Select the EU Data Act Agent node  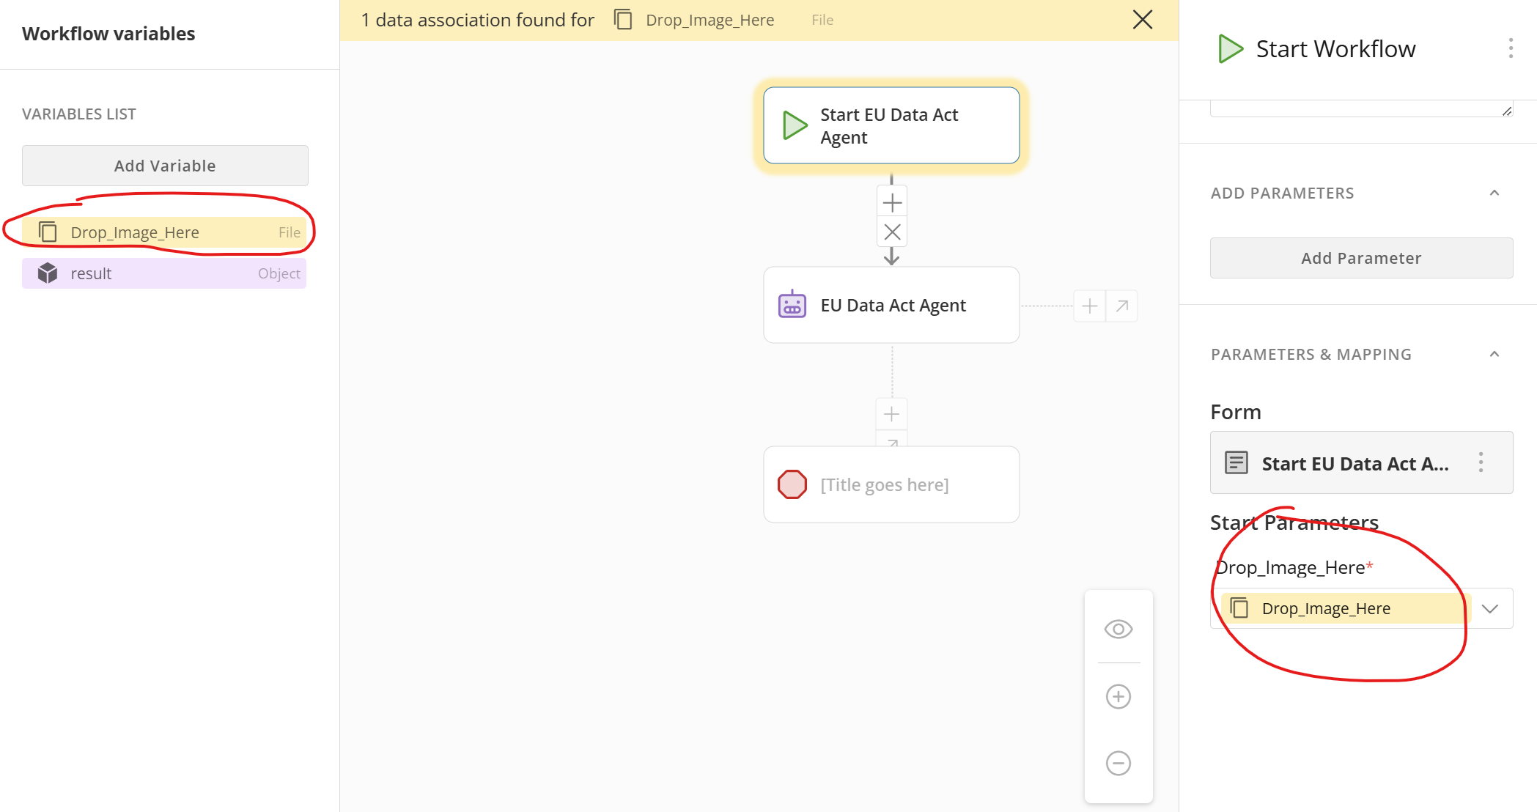click(891, 305)
